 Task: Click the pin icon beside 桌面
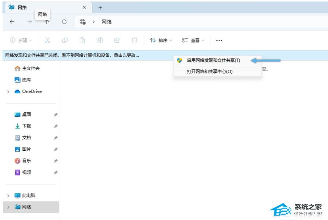(56, 115)
